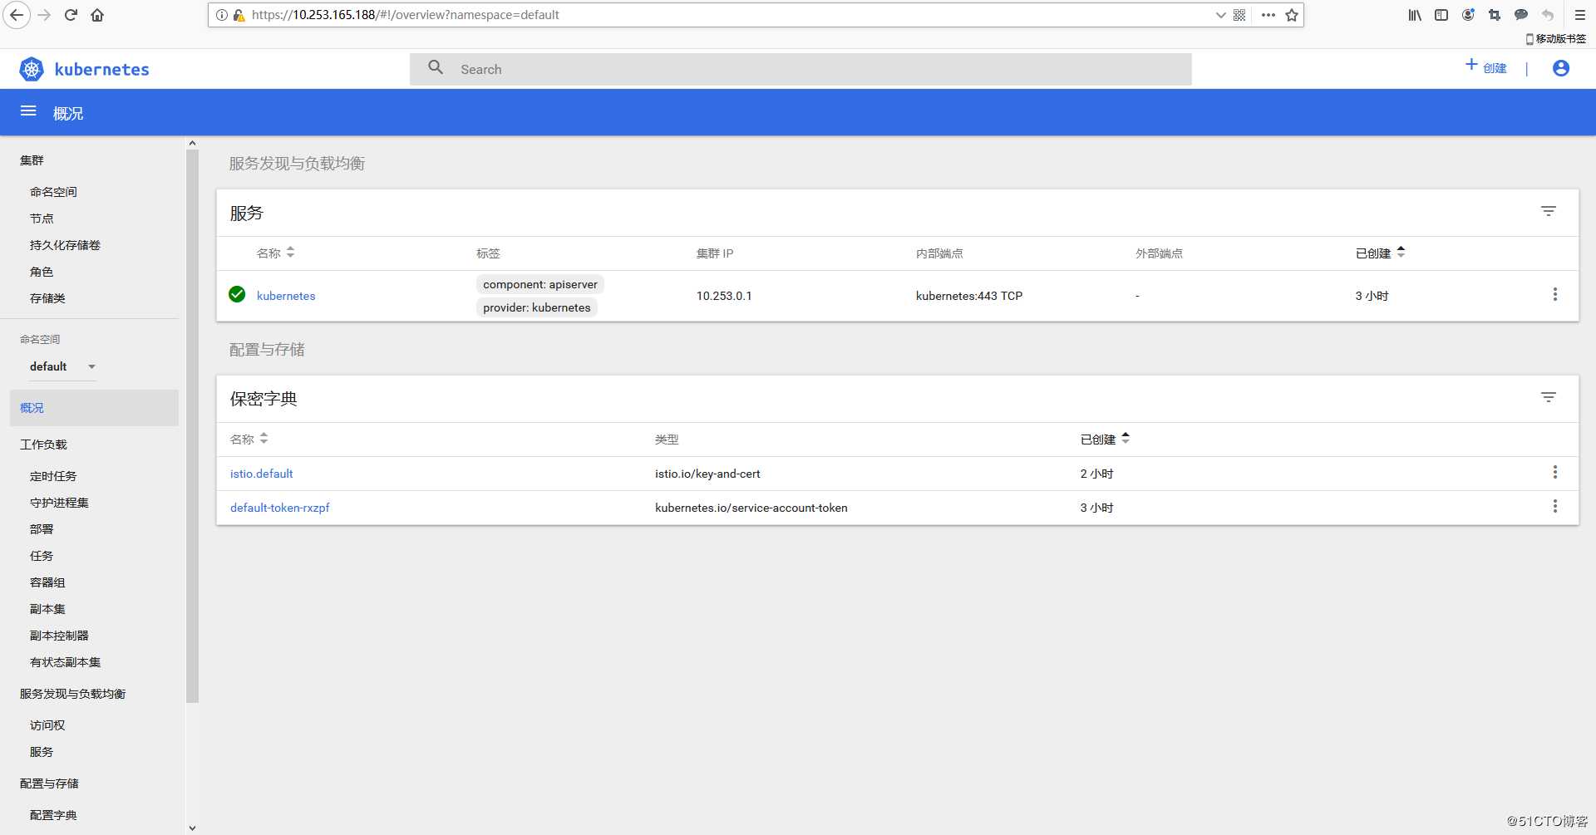
Task: Click sidebar scroll up arrow
Action: point(193,143)
